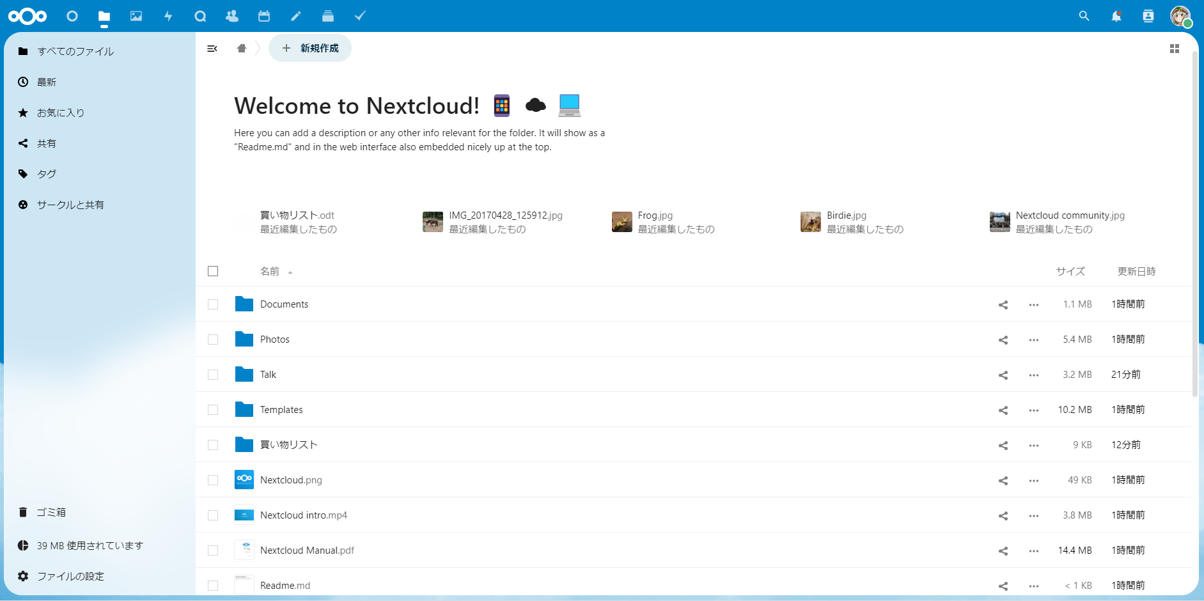Open the actions menu for Talk
Screen dimensions: 1204x601
tap(1034, 375)
